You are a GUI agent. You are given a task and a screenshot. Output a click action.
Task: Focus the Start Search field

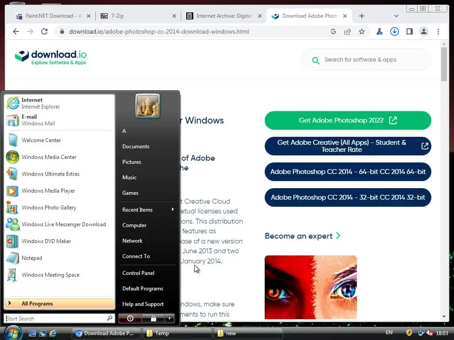point(59,318)
